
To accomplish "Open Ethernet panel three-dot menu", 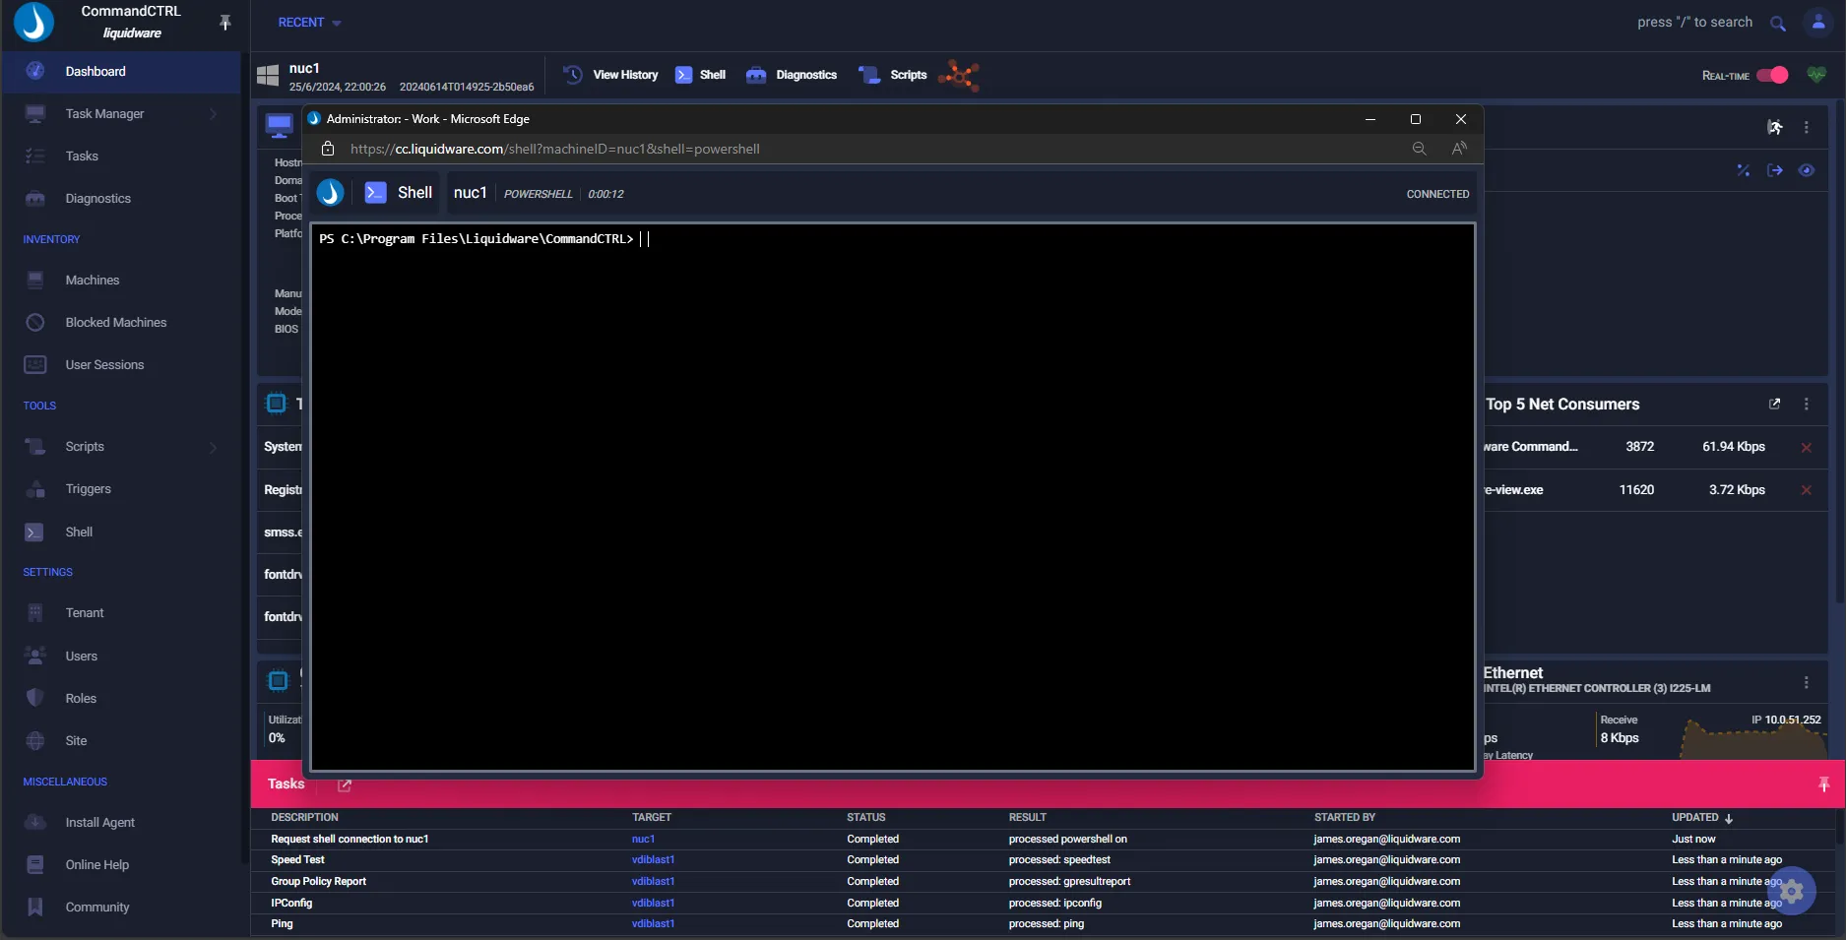I will 1806,682.
